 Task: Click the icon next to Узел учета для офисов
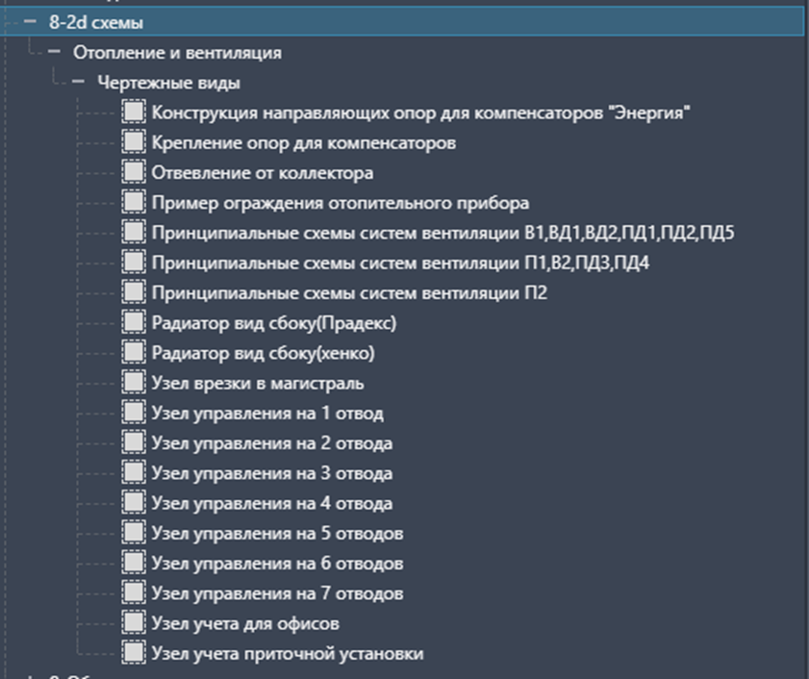pos(134,623)
